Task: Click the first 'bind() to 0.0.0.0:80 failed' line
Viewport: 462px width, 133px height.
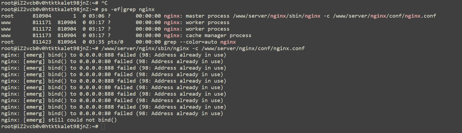Action: coord(112,61)
